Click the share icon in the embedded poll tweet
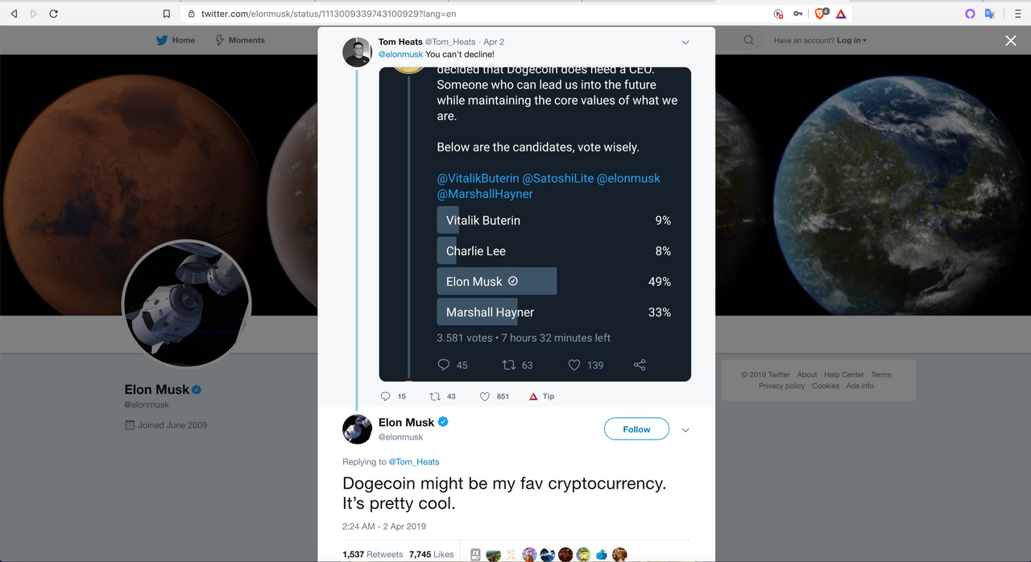 click(640, 365)
